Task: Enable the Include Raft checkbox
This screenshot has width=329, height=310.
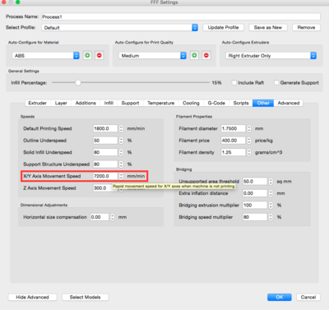Action: tap(234, 82)
